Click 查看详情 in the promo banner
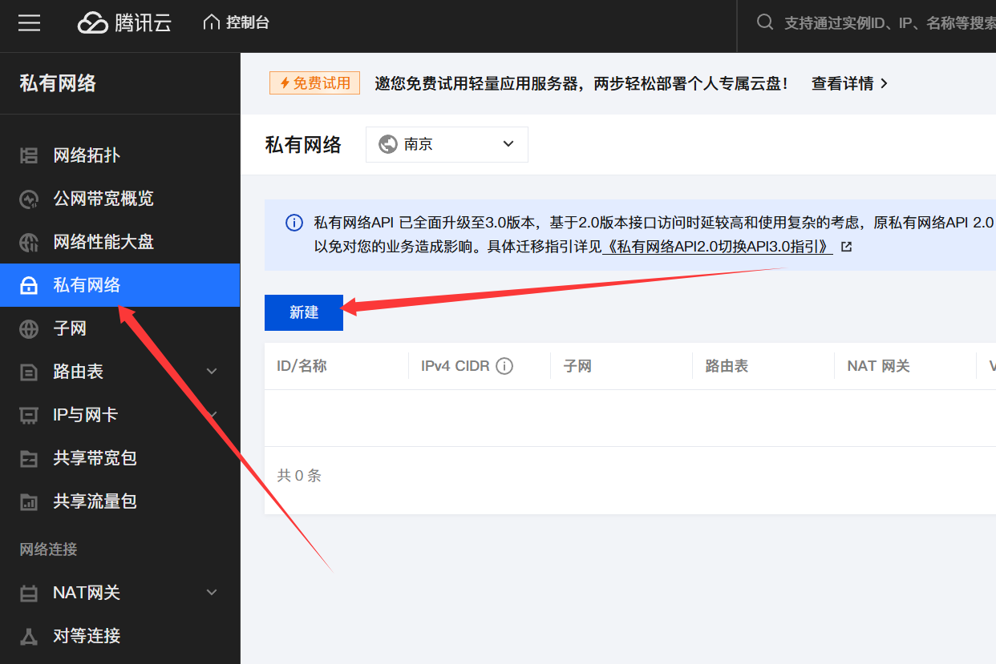The width and height of the screenshot is (996, 664). pyautogui.click(x=849, y=83)
